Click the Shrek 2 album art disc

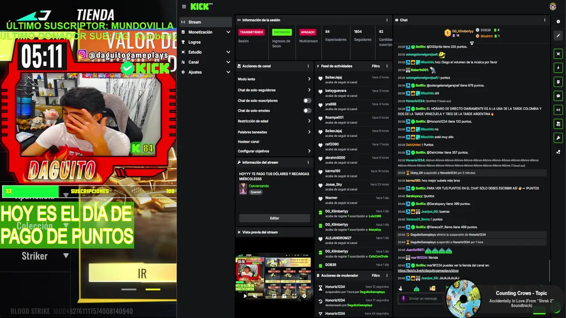(x=464, y=299)
